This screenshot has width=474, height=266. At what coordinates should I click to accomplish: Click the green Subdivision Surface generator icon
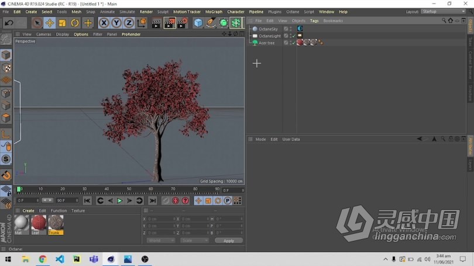(x=224, y=23)
